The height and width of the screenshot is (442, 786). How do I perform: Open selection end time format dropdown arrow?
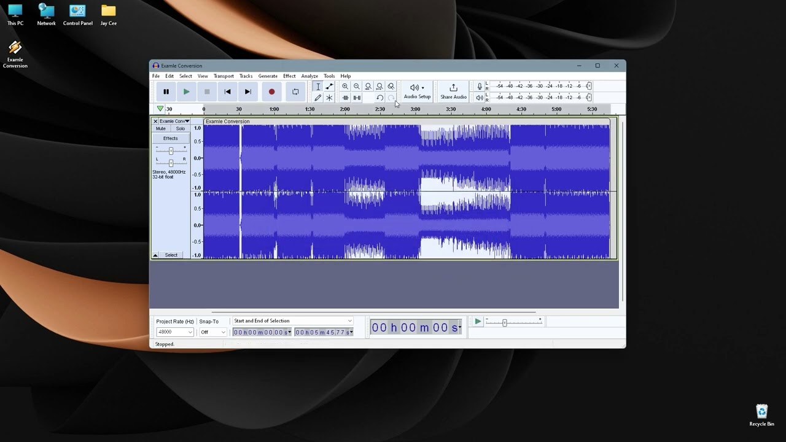351,332
